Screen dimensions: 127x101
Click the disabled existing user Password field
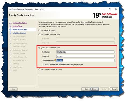pos(85,43)
